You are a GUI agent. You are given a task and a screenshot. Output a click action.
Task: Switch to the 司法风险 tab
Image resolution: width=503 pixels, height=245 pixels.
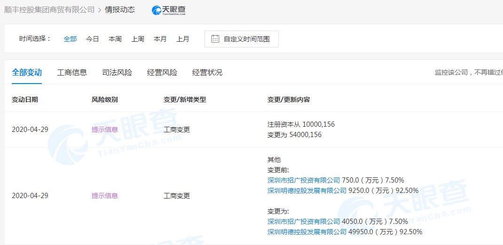coord(117,72)
